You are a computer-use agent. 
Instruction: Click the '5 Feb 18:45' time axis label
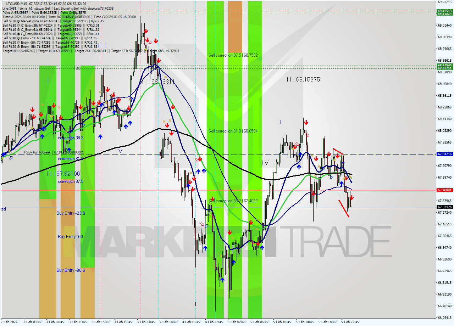click(327, 322)
